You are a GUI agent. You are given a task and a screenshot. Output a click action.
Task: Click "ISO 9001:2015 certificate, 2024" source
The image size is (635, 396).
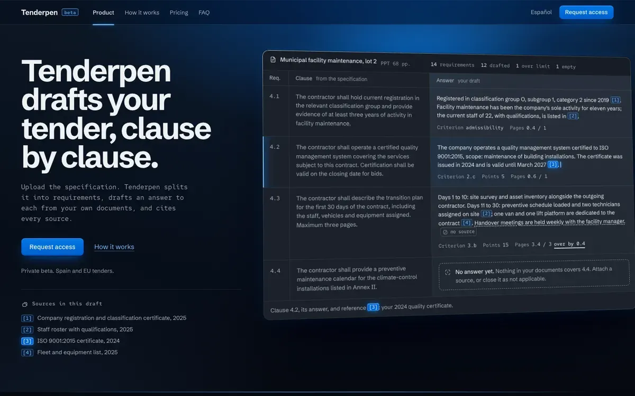[78, 341]
